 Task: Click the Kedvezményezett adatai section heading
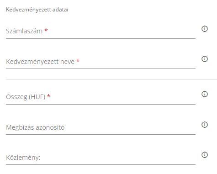pos(37,10)
